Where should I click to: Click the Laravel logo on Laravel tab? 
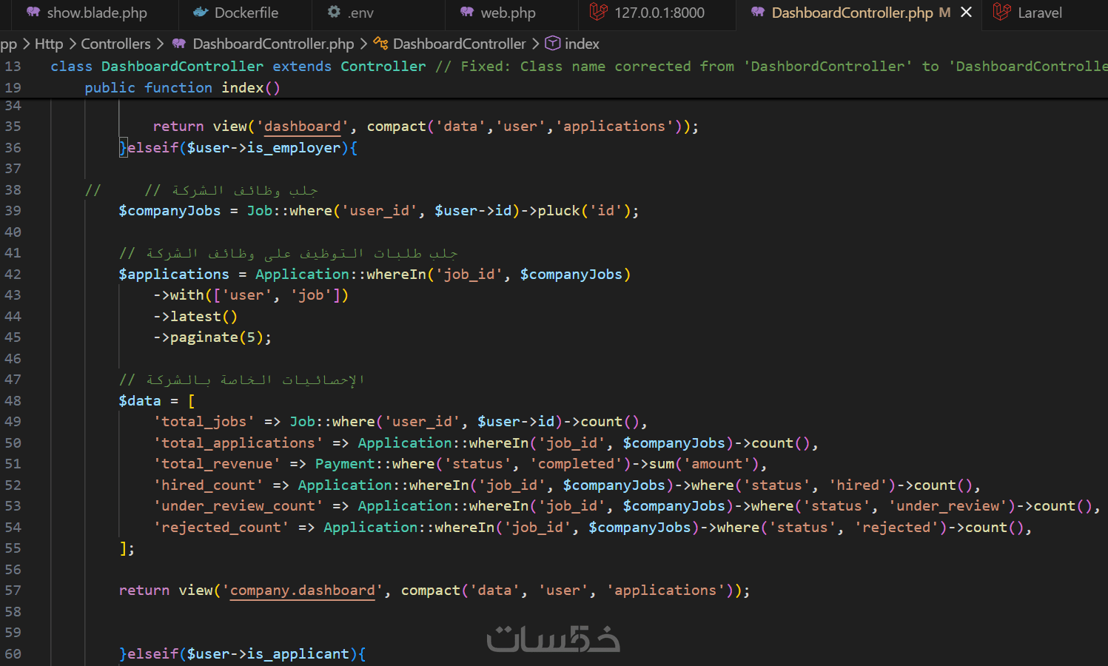pos(1002,12)
